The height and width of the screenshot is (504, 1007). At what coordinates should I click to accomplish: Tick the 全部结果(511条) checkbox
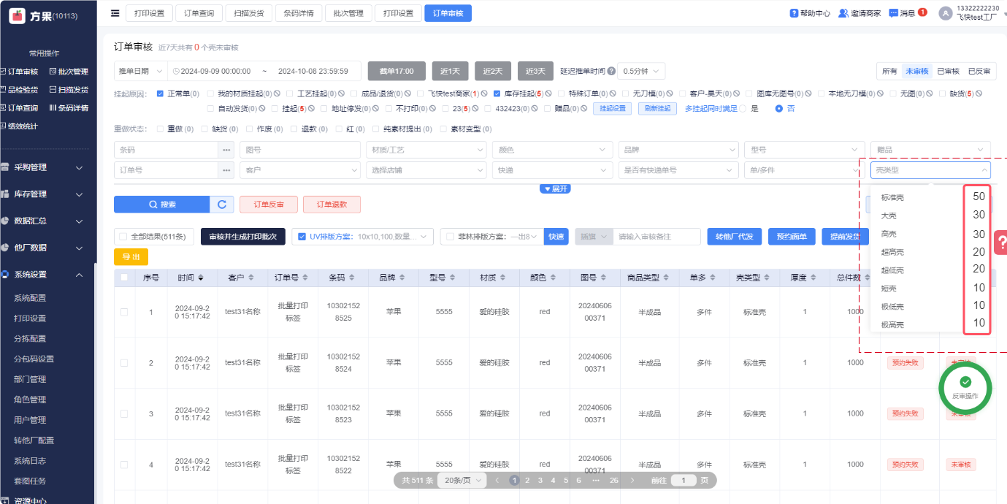point(123,237)
